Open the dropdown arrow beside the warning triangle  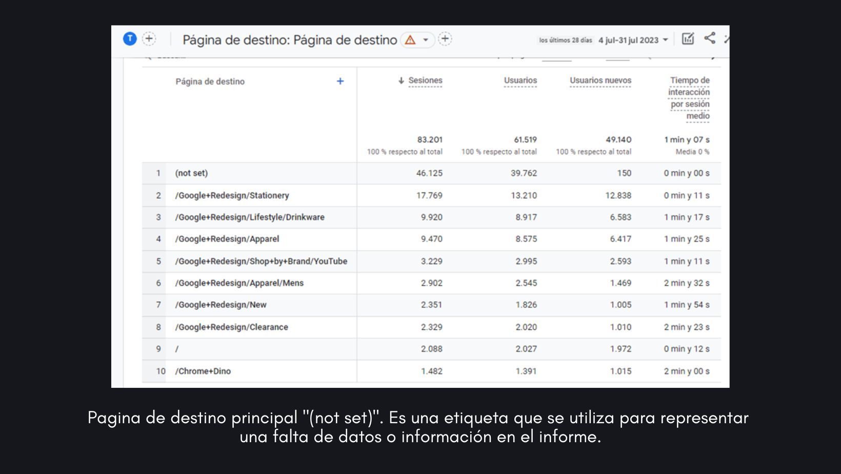point(426,39)
